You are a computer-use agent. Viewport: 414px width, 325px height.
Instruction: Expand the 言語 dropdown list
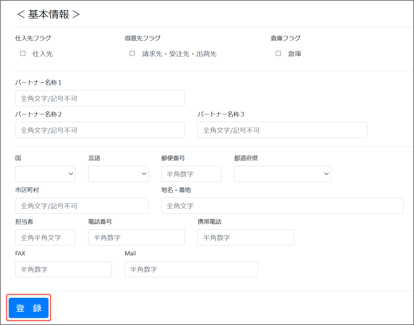pyautogui.click(x=118, y=174)
